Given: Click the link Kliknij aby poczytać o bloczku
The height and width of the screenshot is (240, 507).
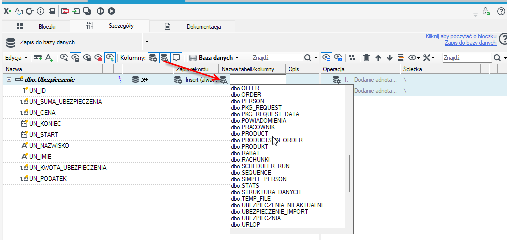Looking at the screenshot, I should [461, 36].
